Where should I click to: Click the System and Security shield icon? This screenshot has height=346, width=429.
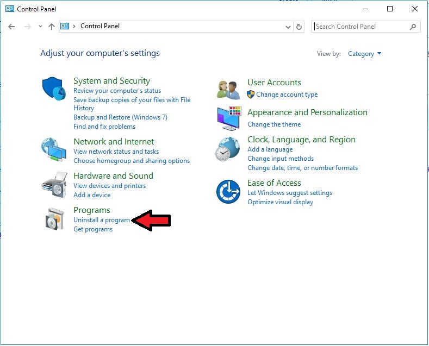pos(54,89)
